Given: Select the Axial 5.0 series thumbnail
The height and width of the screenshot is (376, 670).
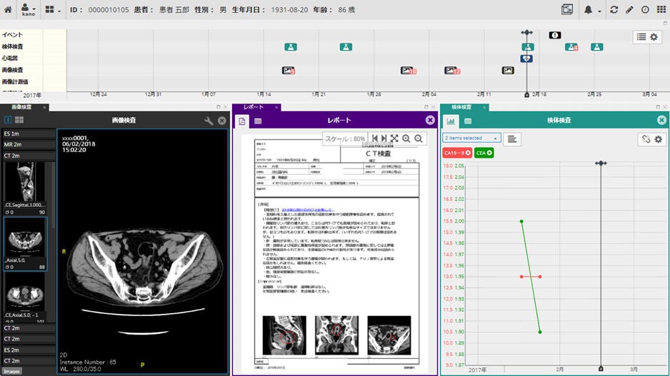Looking at the screenshot, I should (25, 244).
